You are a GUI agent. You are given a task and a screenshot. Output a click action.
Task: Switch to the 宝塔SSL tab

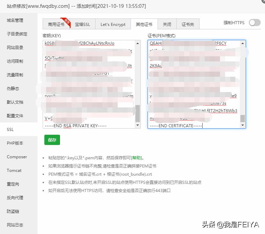click(83, 24)
